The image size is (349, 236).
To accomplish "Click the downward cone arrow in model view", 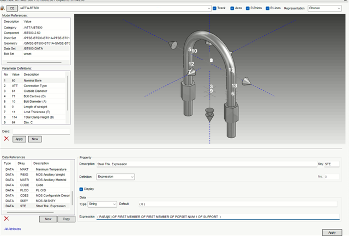I will pos(209,115).
